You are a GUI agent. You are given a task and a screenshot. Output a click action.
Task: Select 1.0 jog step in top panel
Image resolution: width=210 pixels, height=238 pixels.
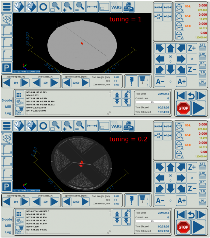point(203,74)
